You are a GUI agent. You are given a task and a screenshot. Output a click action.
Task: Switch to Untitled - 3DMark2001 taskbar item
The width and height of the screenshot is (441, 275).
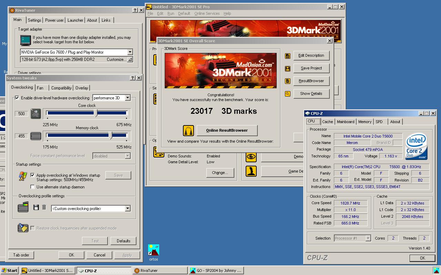pos(48,271)
